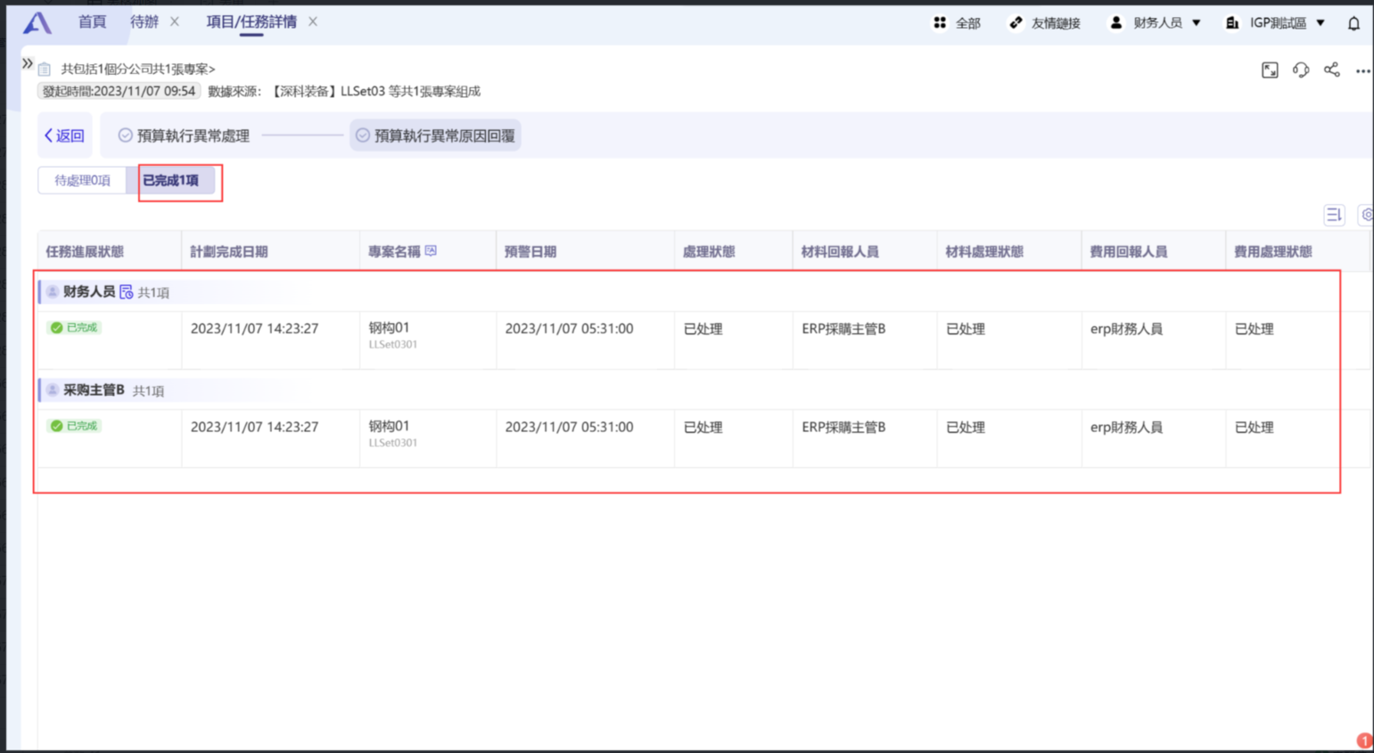Click the 财务人员 group avatar icon
Viewport: 1374px width, 753px height.
pos(53,292)
